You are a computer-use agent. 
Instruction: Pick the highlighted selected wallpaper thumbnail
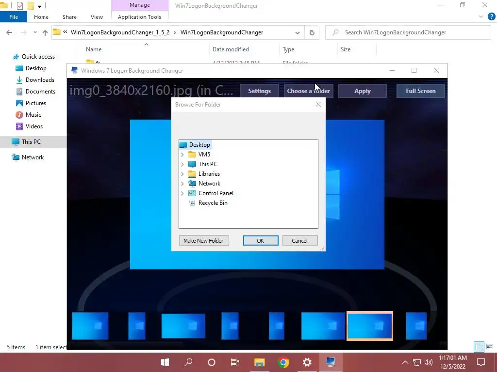370,326
